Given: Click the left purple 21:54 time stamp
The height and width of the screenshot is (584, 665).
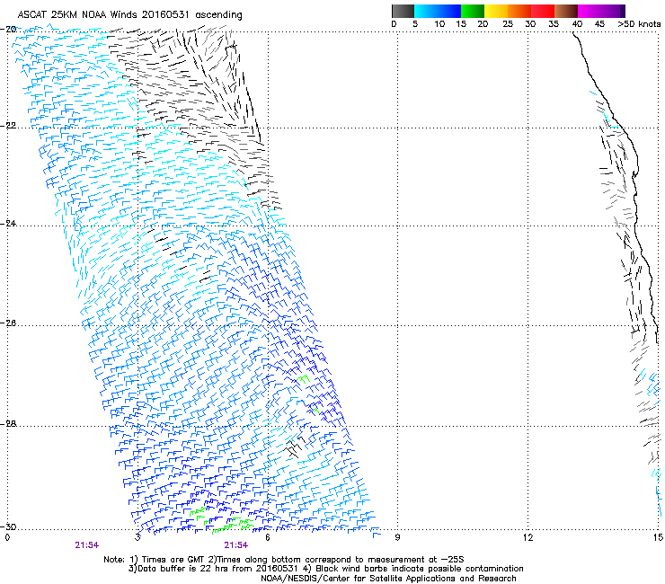Looking at the screenshot, I should coord(87,545).
